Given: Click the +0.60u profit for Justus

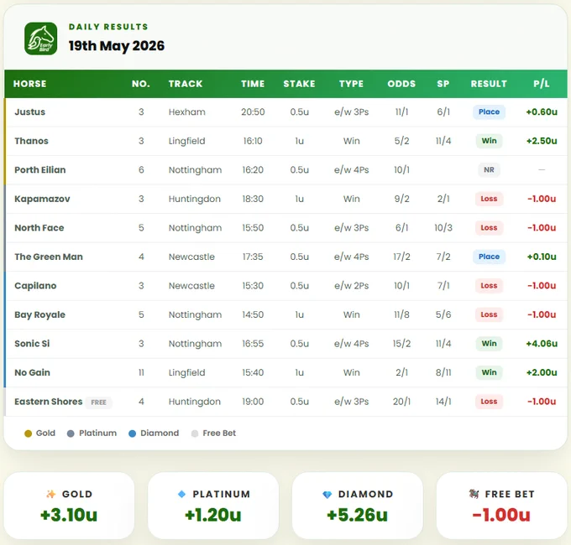Looking at the screenshot, I should (x=542, y=112).
